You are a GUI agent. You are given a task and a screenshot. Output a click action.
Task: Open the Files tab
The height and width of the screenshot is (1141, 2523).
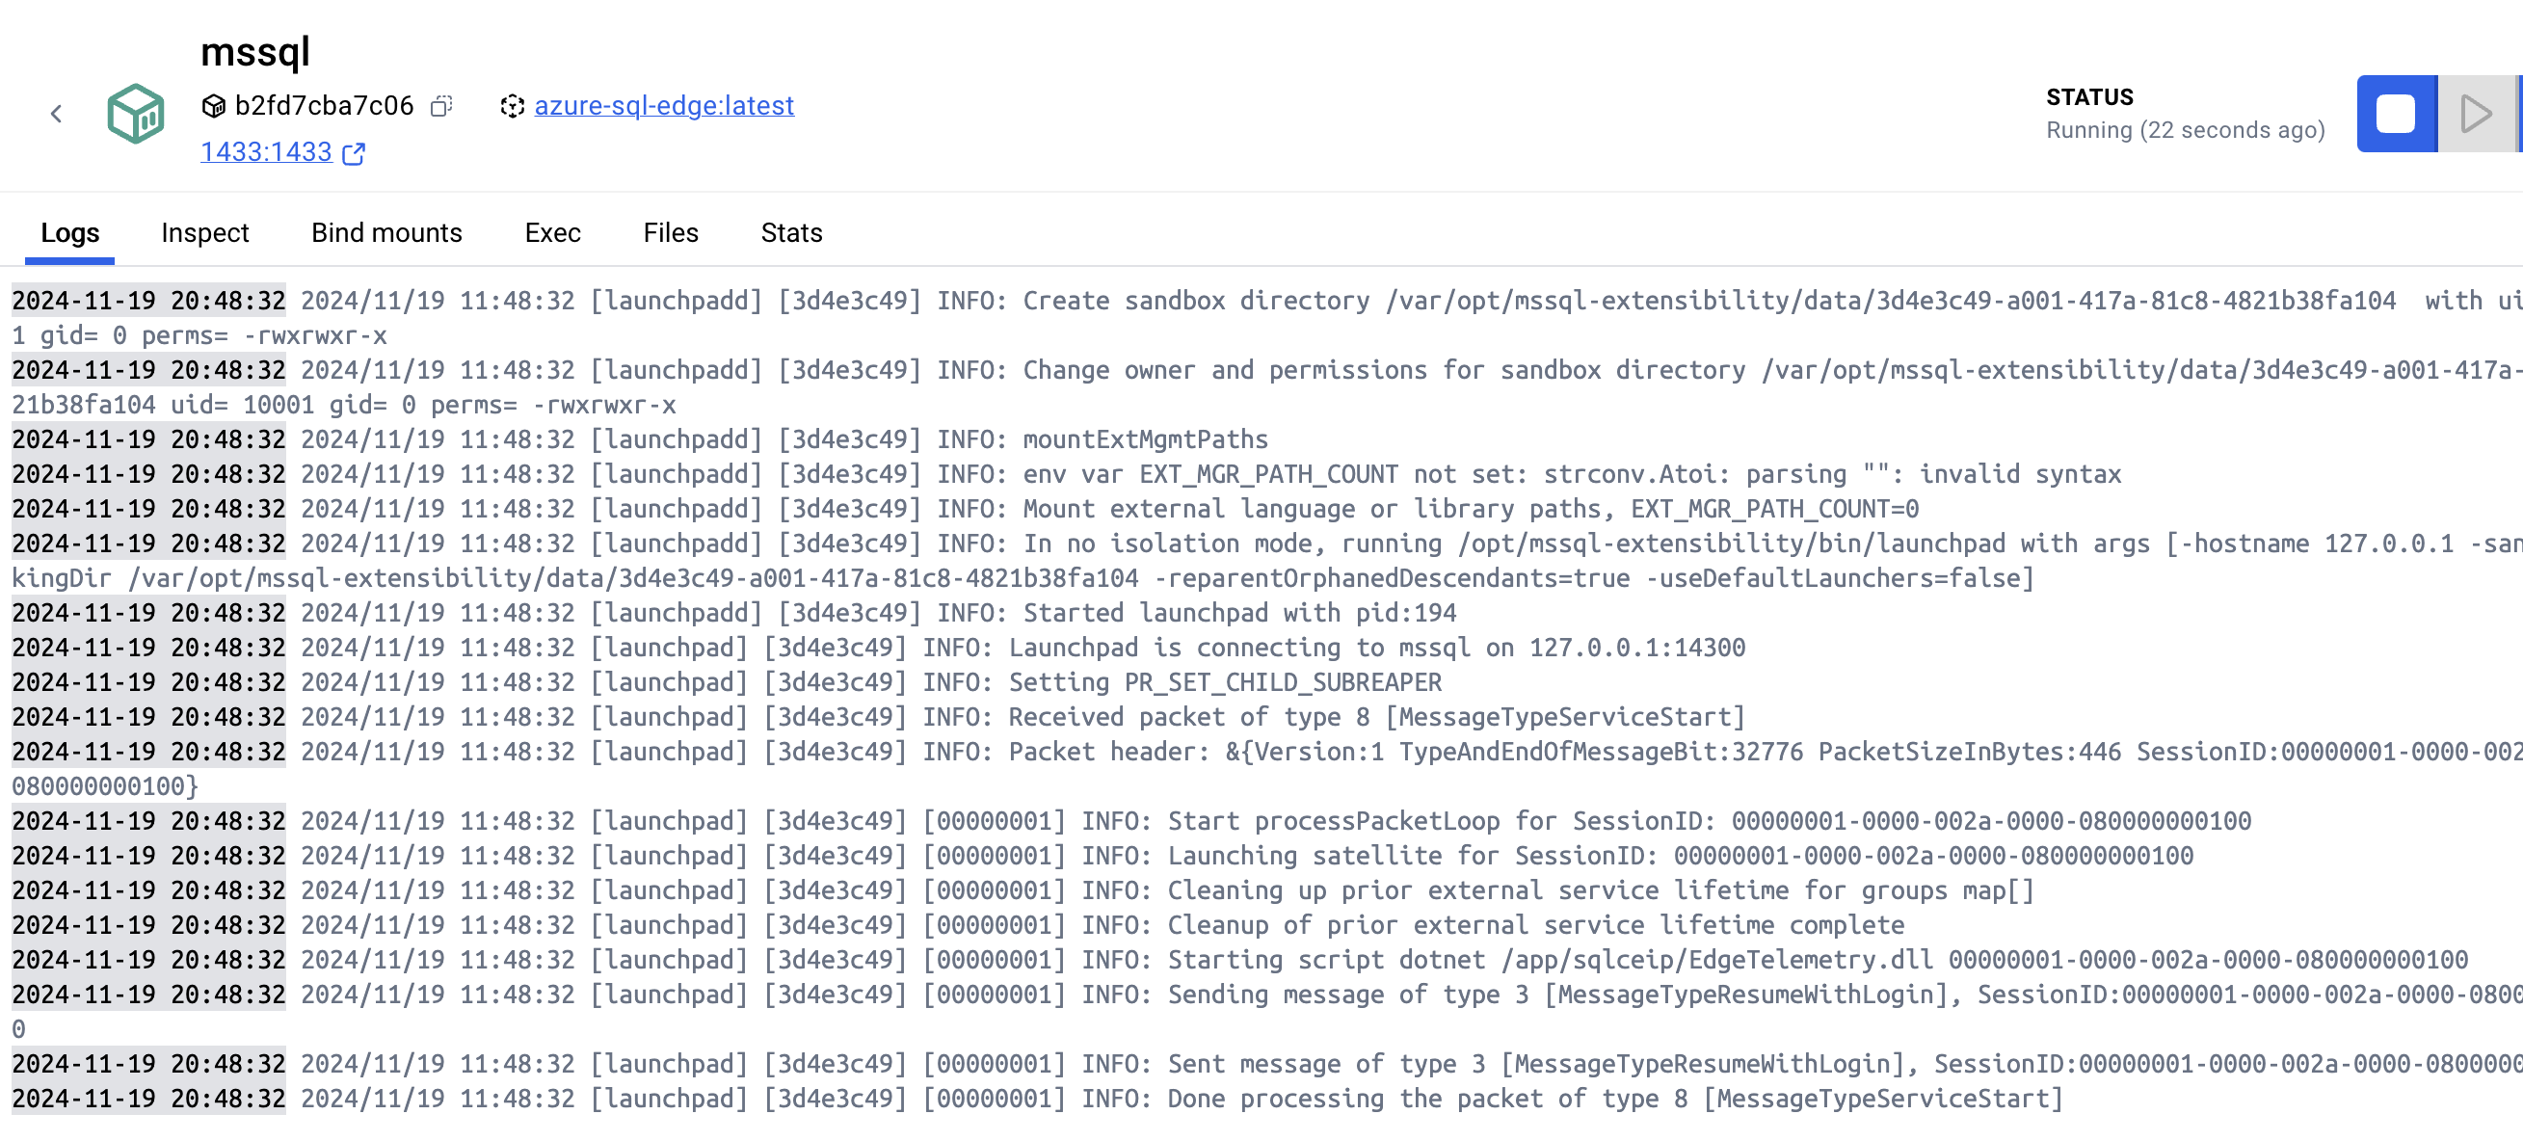pyautogui.click(x=670, y=233)
